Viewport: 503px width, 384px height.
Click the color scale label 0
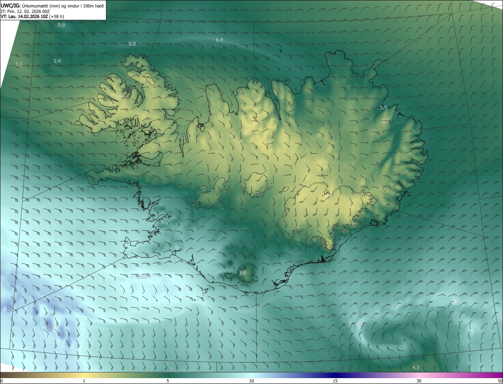(x=2, y=381)
